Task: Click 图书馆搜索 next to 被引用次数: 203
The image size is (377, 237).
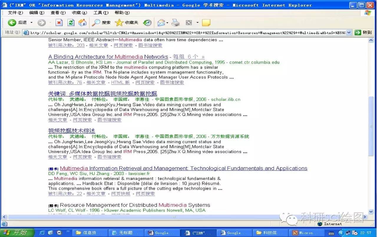Action: [150, 45]
